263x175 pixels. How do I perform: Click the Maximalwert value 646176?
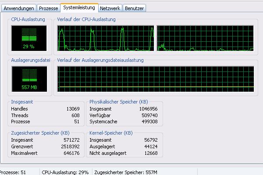tap(71, 153)
